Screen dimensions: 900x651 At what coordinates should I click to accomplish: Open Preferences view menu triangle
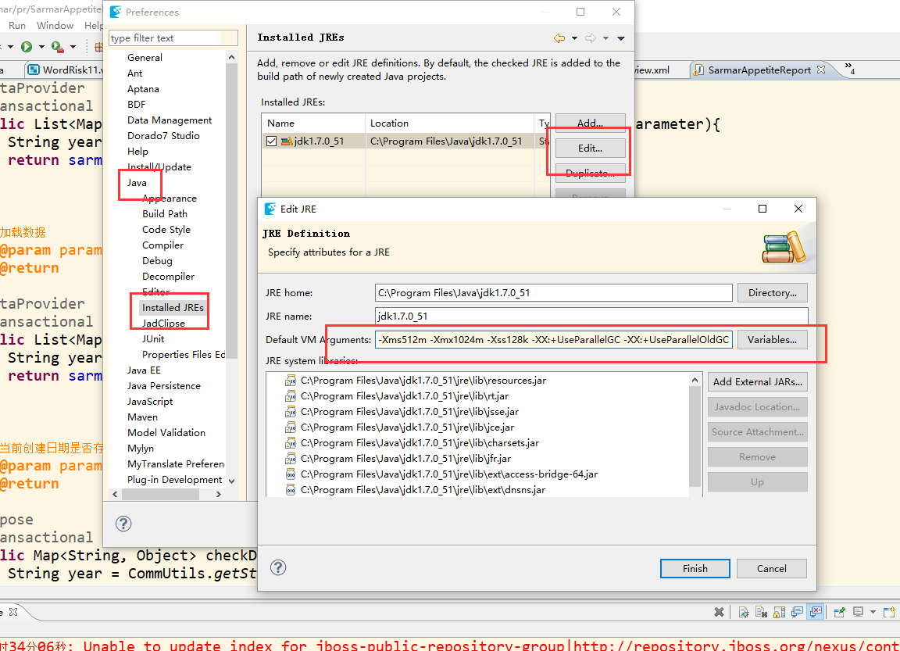620,38
